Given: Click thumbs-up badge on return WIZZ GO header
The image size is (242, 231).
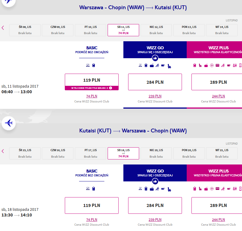Looking at the screenshot, I should (x=155, y=181).
